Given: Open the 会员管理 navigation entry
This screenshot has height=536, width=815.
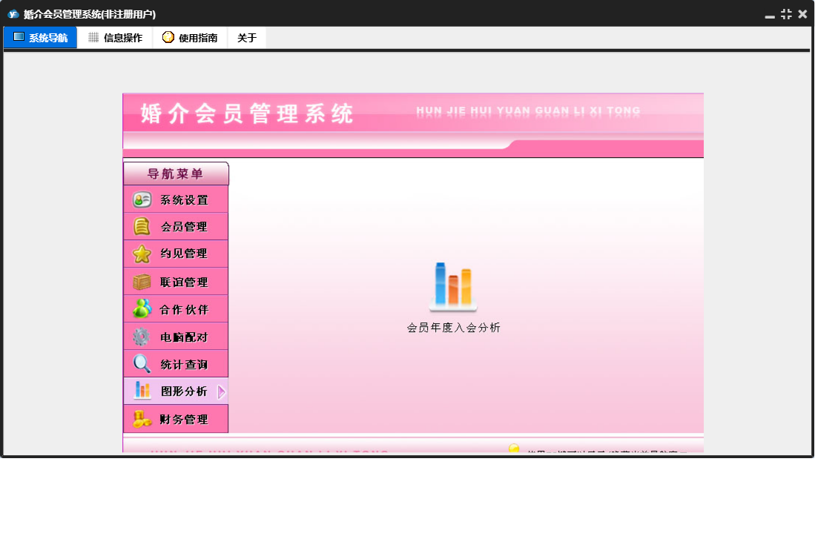Looking at the screenshot, I should (176, 226).
